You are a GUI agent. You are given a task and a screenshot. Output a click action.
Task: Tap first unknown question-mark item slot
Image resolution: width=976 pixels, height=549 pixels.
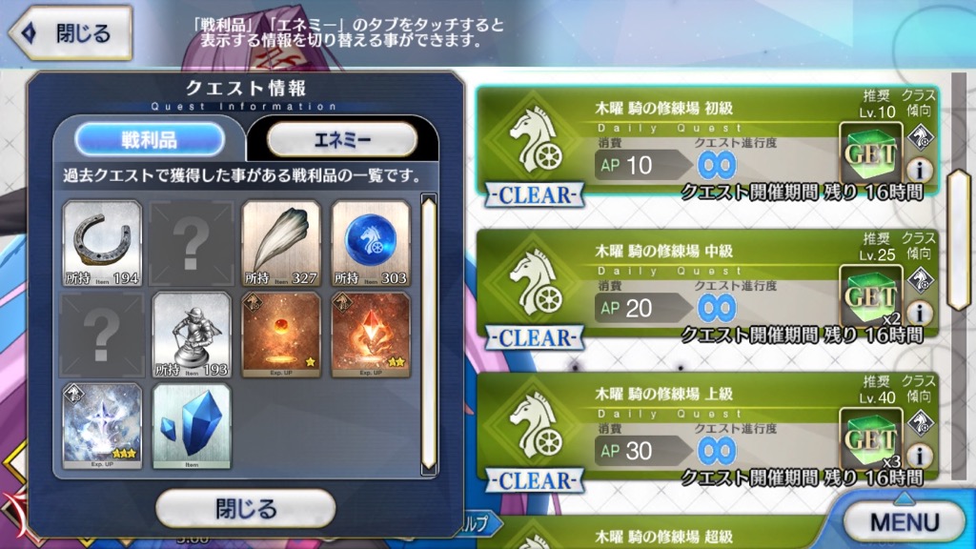[192, 243]
